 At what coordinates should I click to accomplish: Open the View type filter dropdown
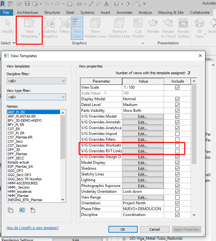click(x=36, y=97)
